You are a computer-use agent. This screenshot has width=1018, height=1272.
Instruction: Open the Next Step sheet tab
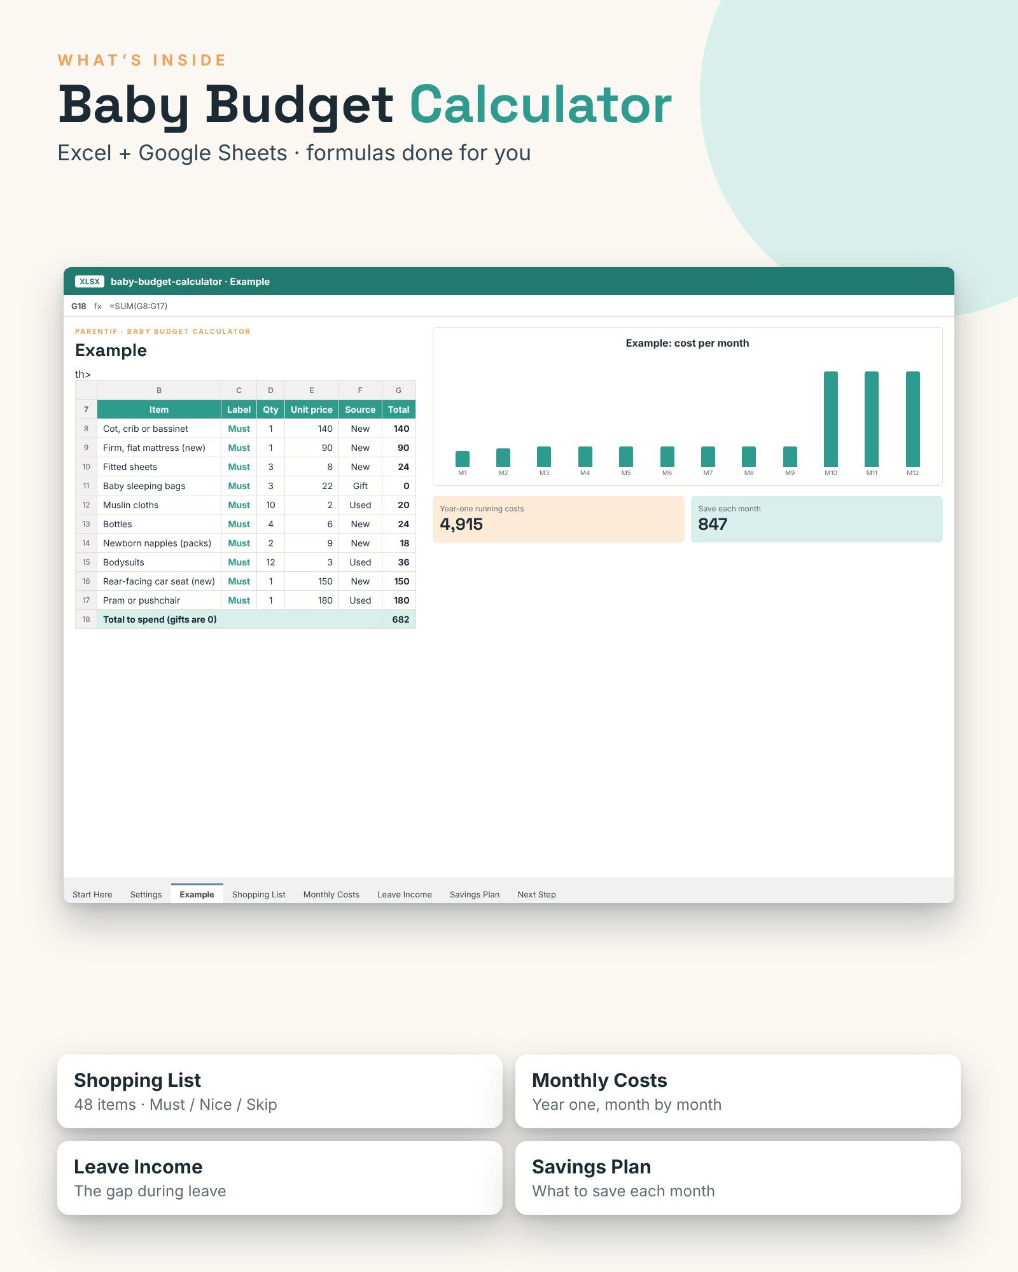click(x=536, y=894)
